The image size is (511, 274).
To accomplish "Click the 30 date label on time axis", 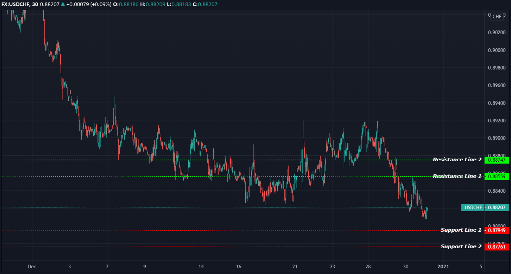I will [x=406, y=267].
